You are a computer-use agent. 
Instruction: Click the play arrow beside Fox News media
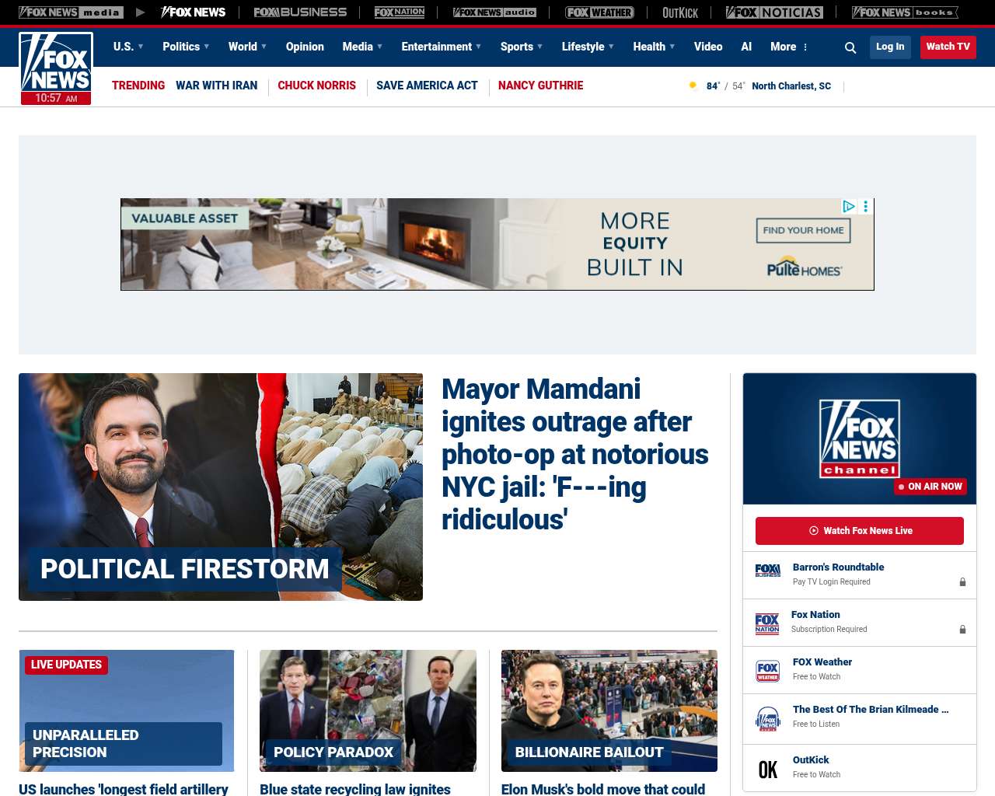tap(140, 12)
